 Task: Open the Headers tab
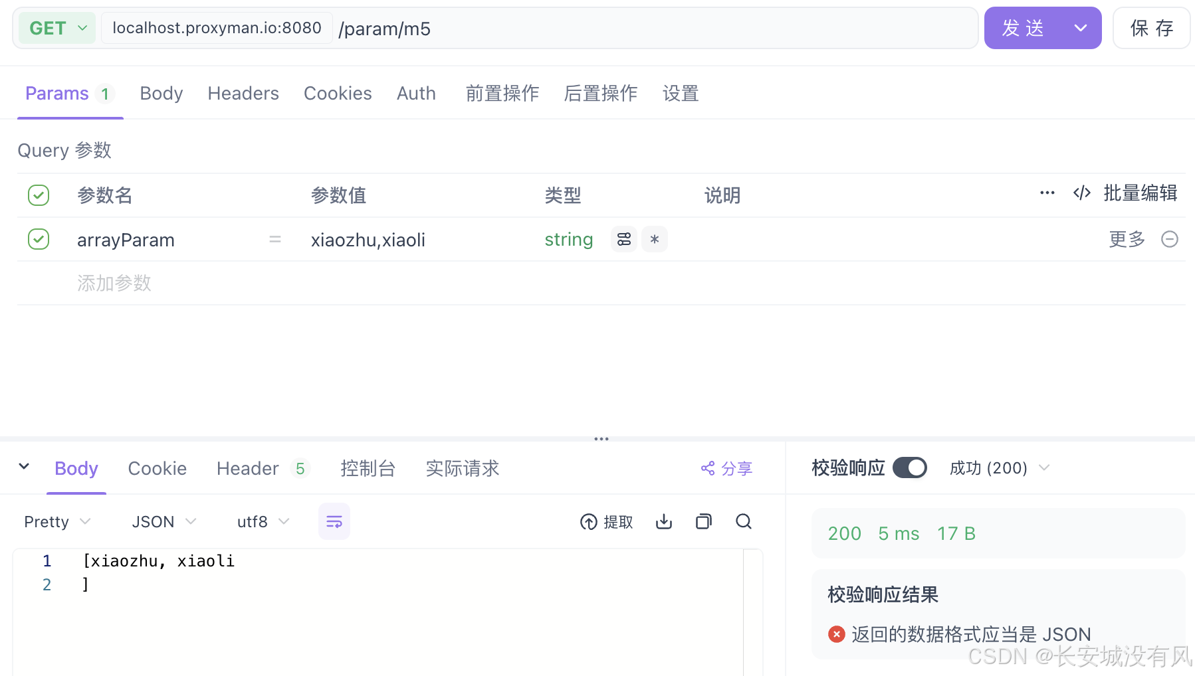(243, 94)
